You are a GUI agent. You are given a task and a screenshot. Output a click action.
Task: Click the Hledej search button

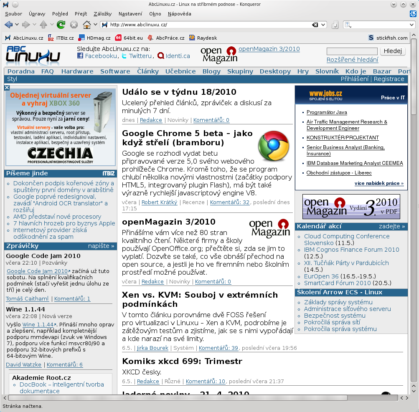(393, 51)
